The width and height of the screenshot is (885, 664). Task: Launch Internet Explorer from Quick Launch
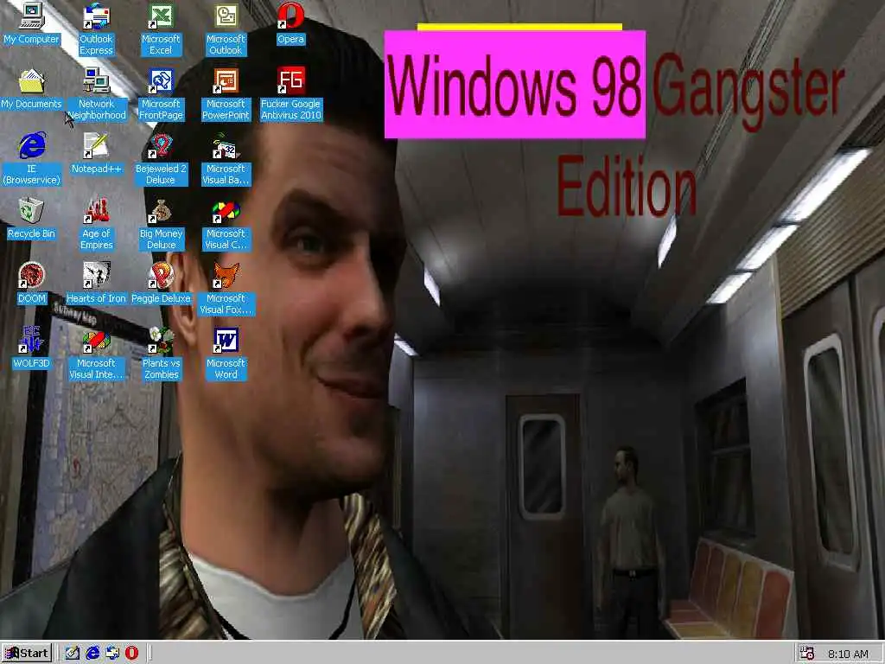(92, 654)
